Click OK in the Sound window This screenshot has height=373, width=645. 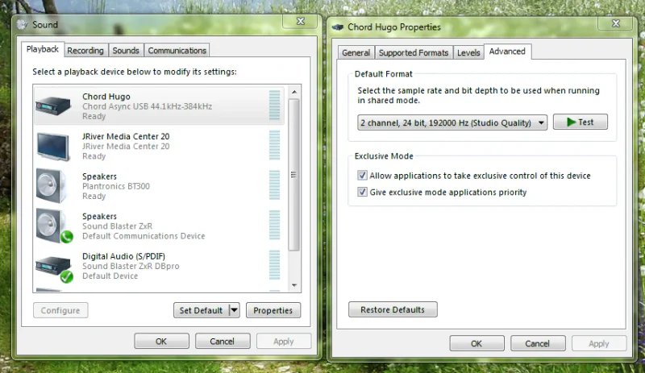click(x=161, y=342)
